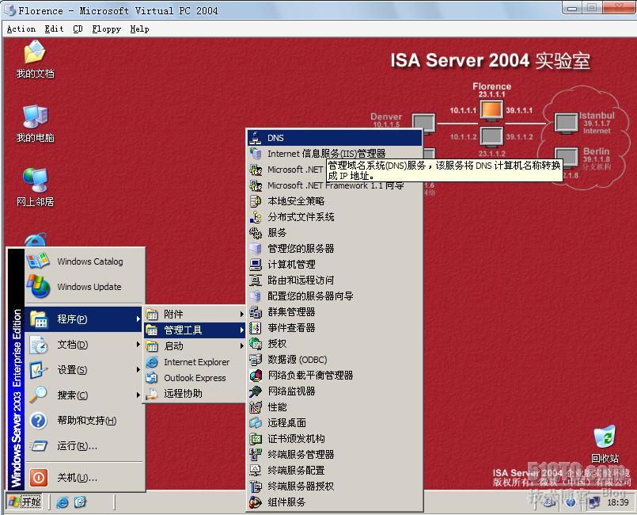The height and width of the screenshot is (515, 637).
Task: Click the Network Load Balancing Manager icon
Action: [256, 376]
